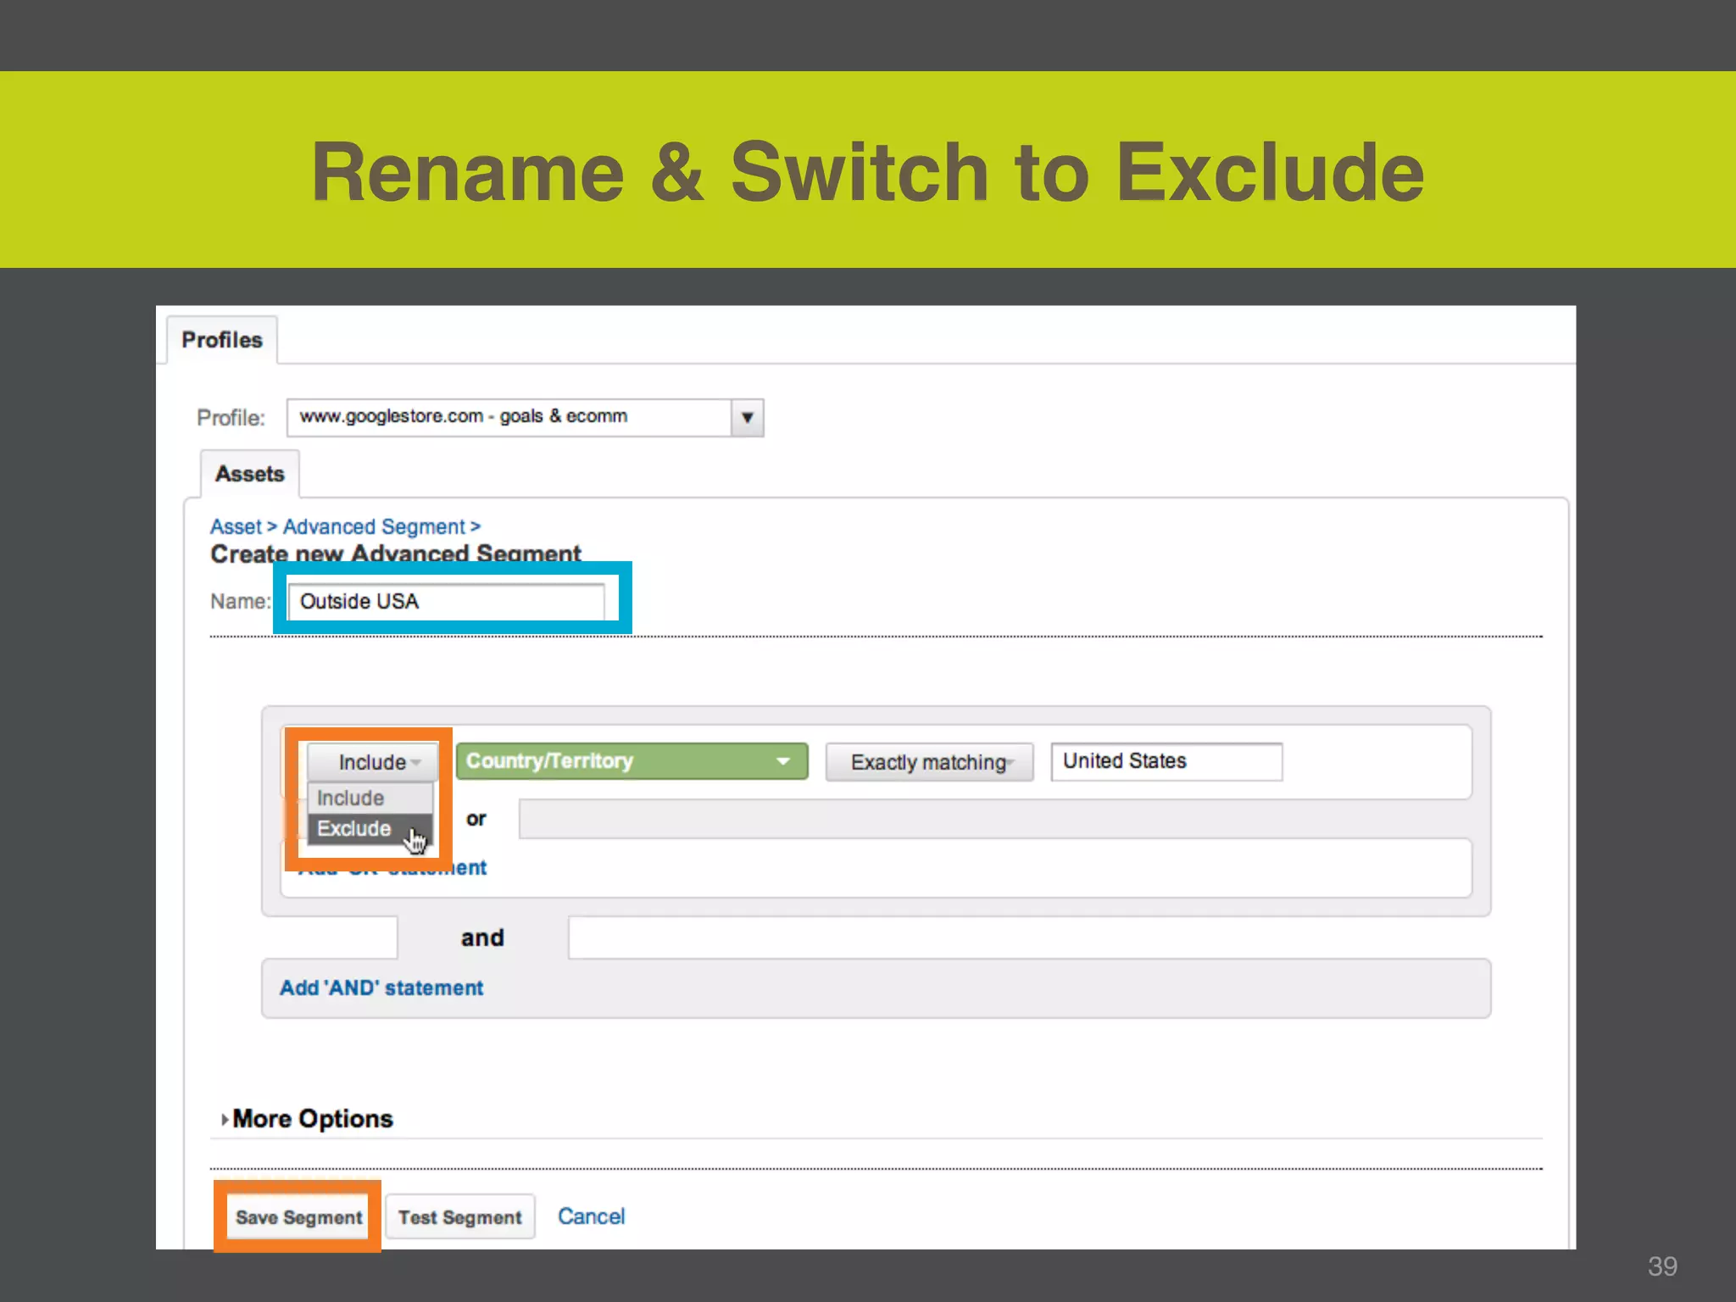This screenshot has width=1736, height=1302.
Task: Click the Name field with Outside USA
Action: click(x=446, y=601)
